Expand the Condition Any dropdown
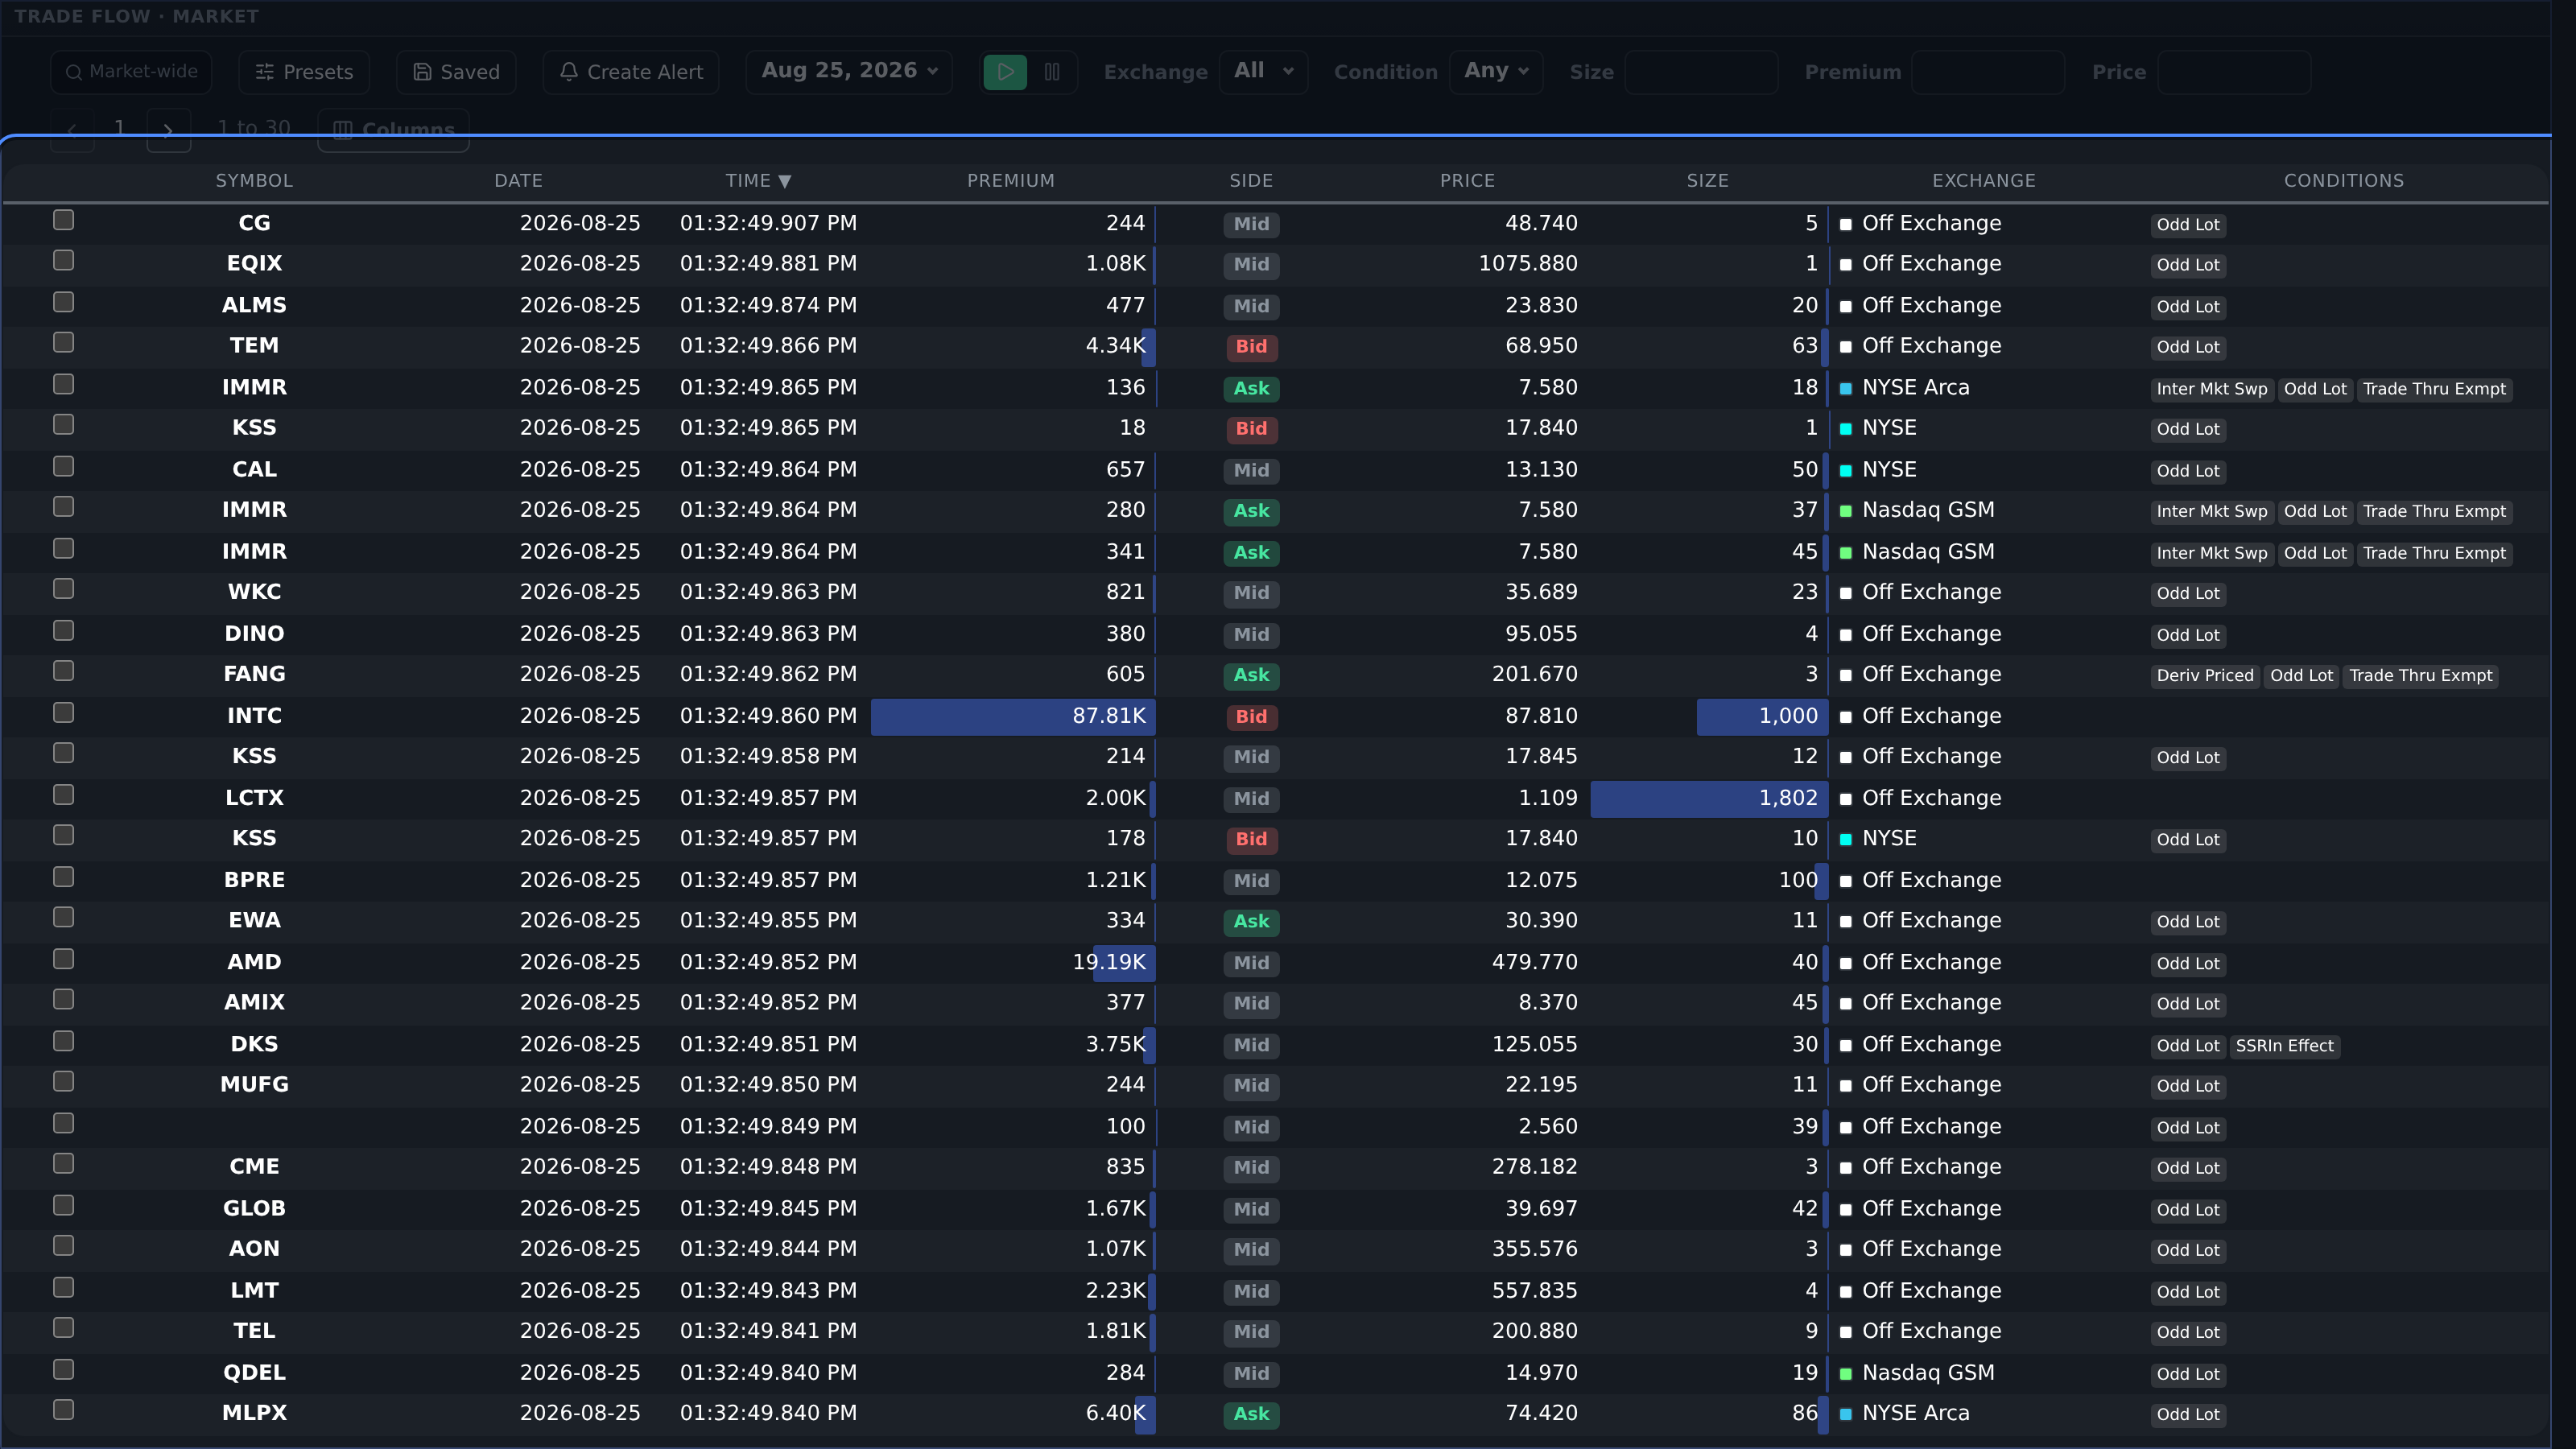This screenshot has width=2576, height=1449. coord(1496,71)
